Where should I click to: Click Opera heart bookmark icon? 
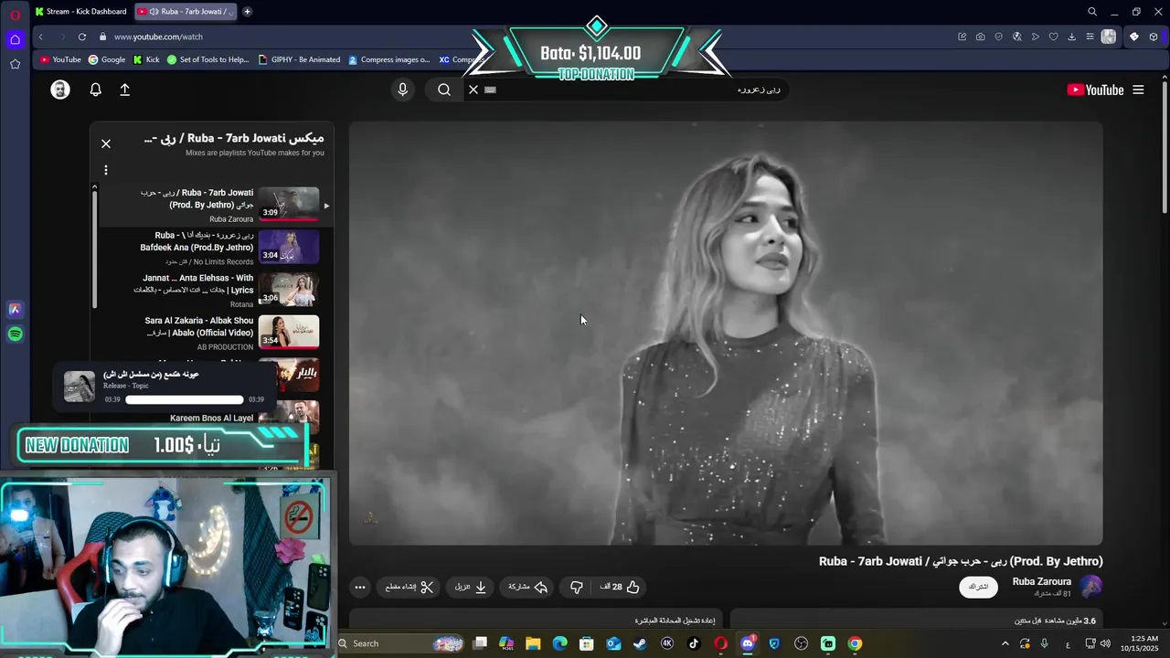(1053, 37)
